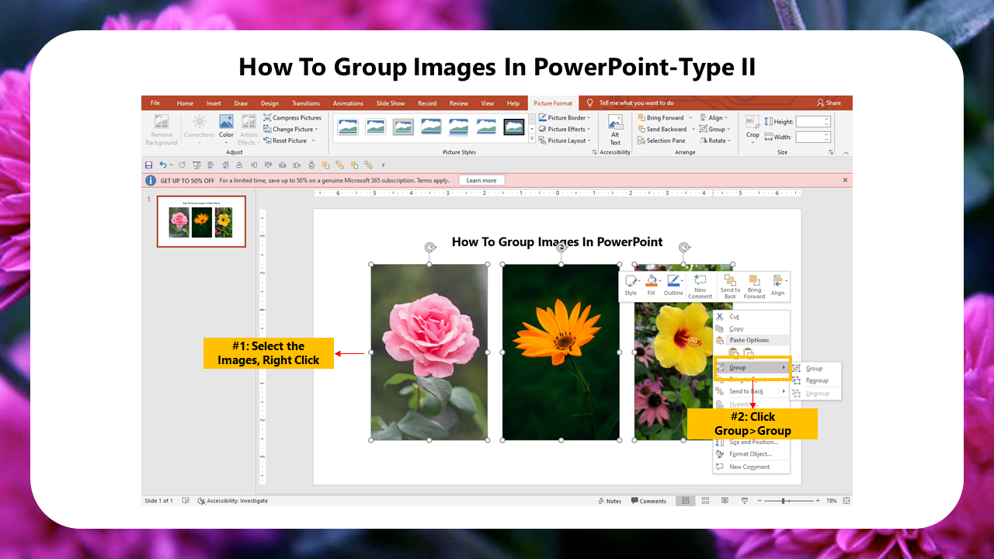Open the Reset Picture dropdown arrow
Screen dimensions: 994x559
313,141
